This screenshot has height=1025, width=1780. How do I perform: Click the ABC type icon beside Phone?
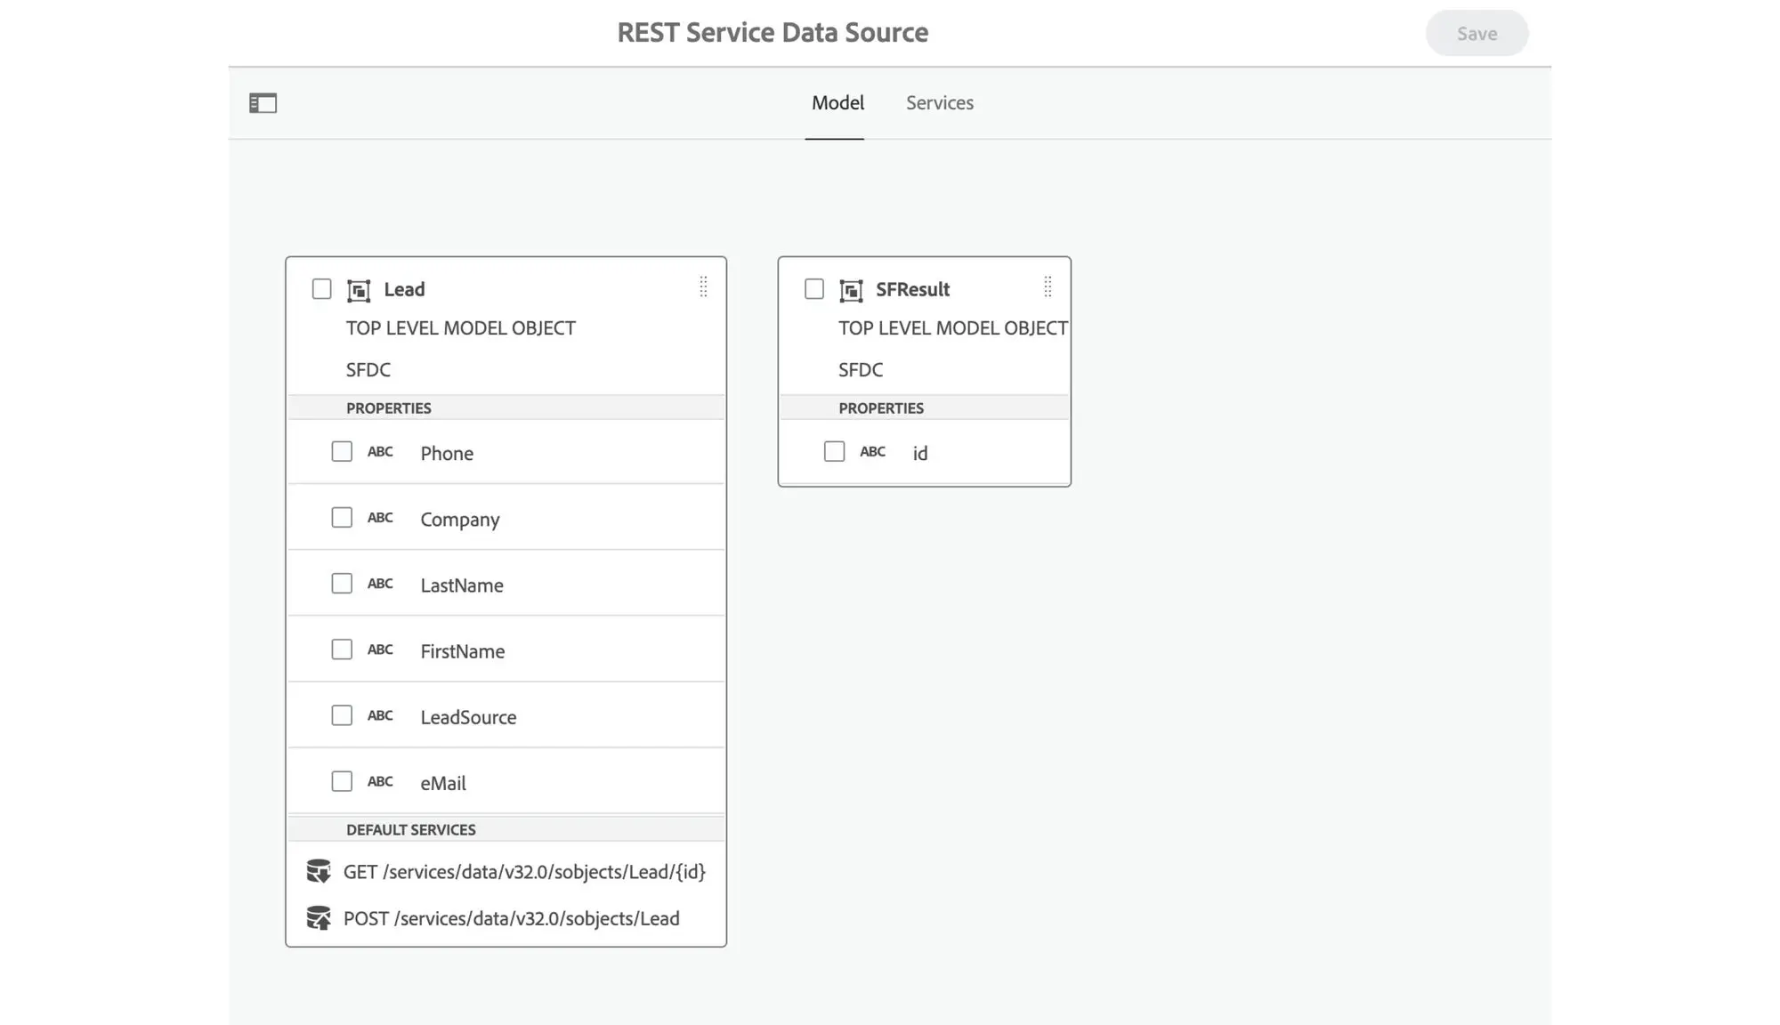(x=380, y=451)
